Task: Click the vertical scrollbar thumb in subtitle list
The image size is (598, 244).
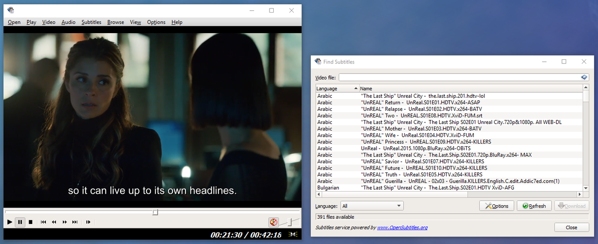Action: [x=586, y=96]
